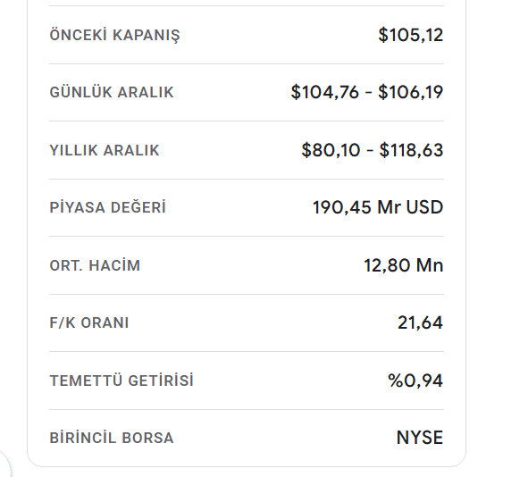Click the GÜNLÜK ARALIK label
This screenshot has width=528, height=477.
pos(112,92)
